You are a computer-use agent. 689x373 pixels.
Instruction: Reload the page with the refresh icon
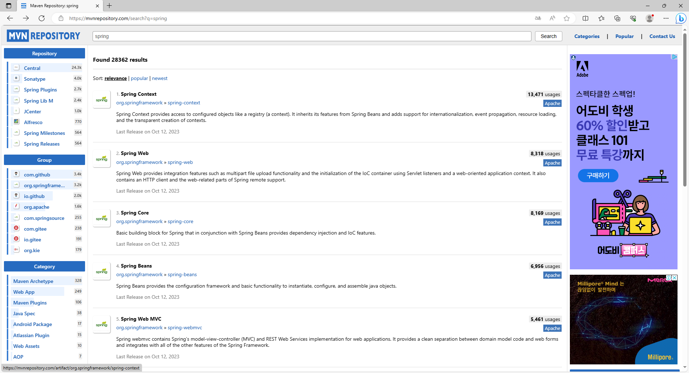coord(42,18)
